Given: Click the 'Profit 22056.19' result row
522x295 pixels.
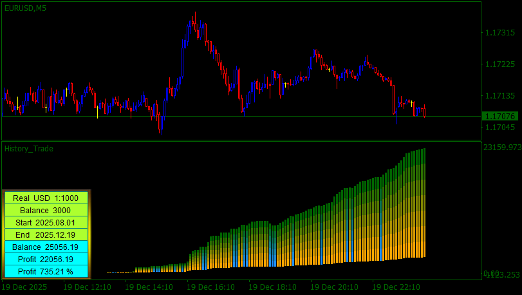Looking at the screenshot, I should pyautogui.click(x=46, y=260).
